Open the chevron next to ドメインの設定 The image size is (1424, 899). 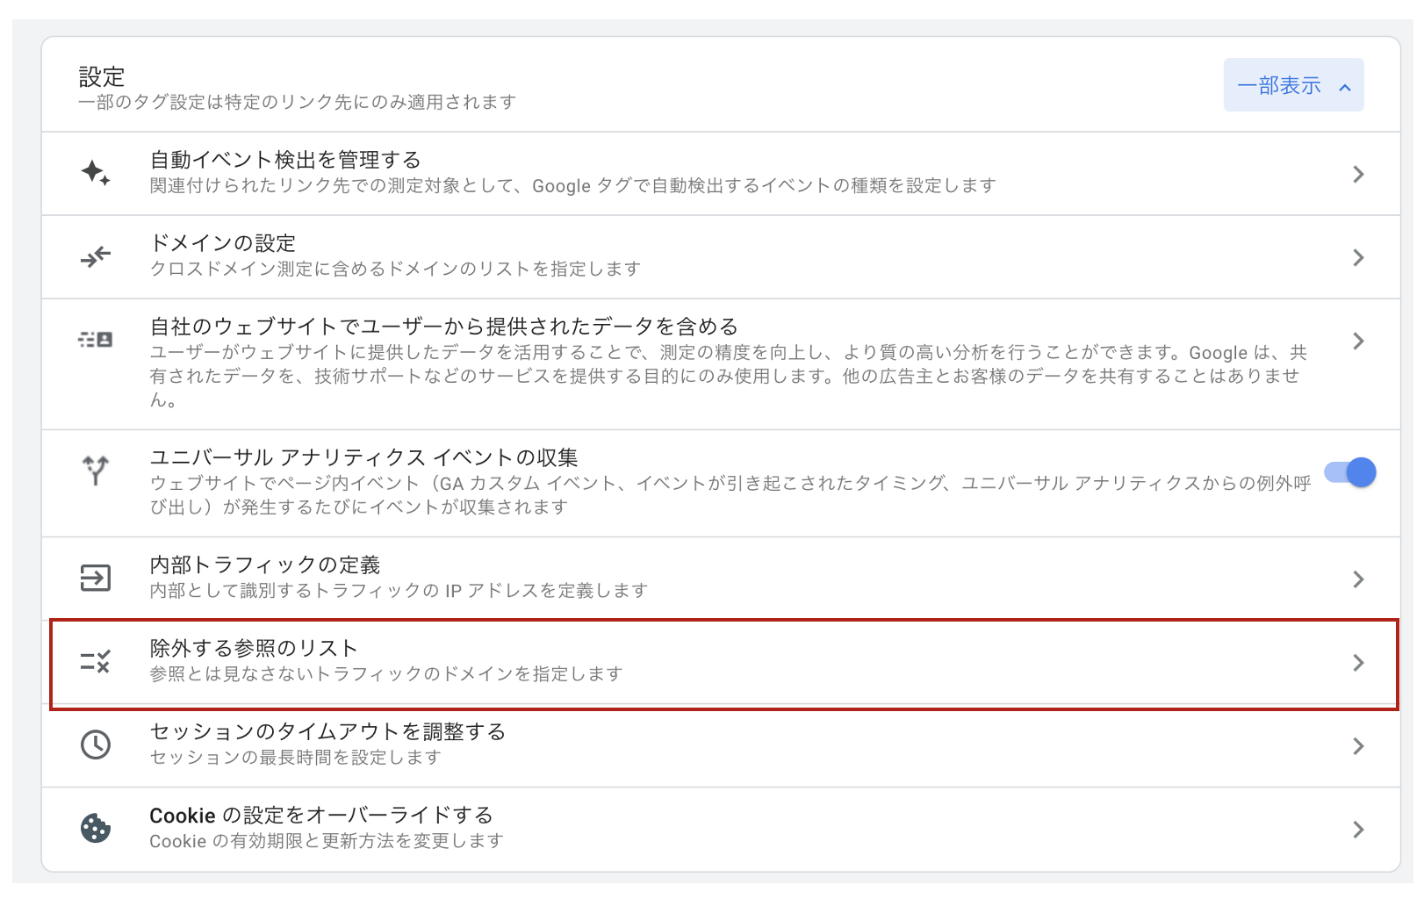pos(1358,257)
